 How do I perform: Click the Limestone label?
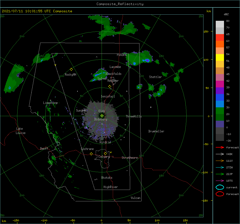(x=50, y=103)
